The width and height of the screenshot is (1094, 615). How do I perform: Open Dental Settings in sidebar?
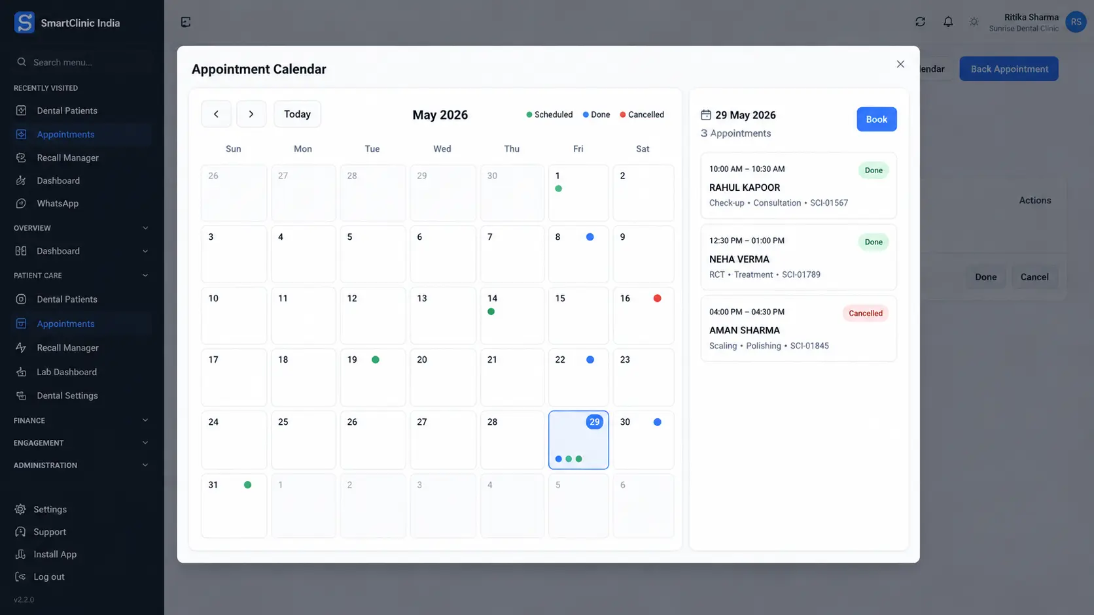(x=82, y=395)
